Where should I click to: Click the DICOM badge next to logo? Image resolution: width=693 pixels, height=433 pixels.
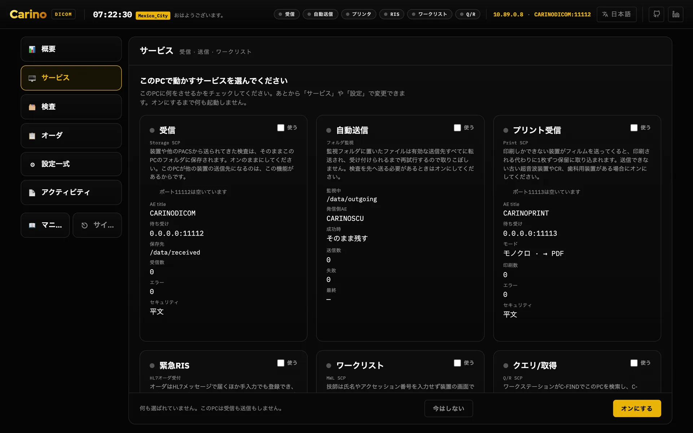[63, 14]
